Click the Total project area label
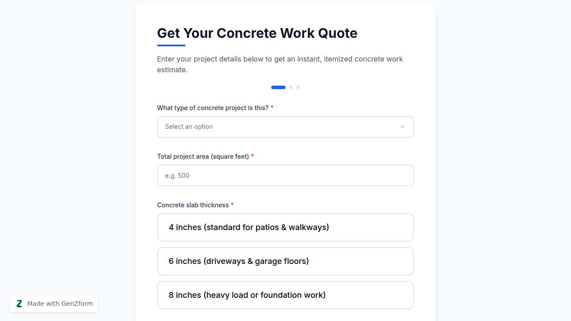The width and height of the screenshot is (571, 321). tap(203, 156)
